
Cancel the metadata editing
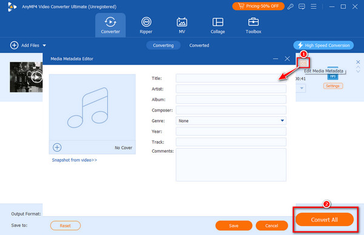coord(272,225)
